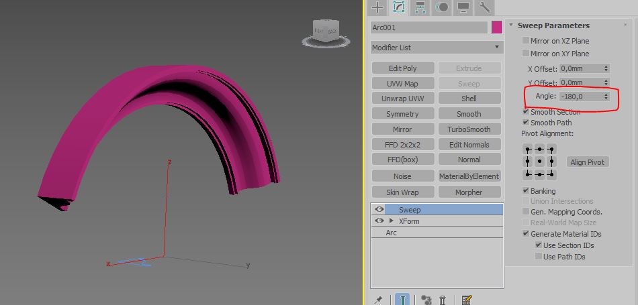The image size is (638, 305).
Task: Open the Utilities wrench icon
Action: [484, 7]
